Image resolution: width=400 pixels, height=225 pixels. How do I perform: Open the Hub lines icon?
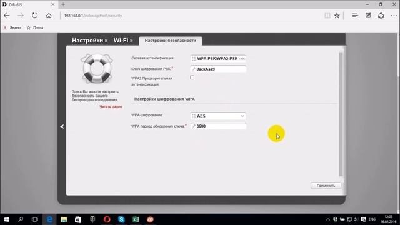click(355, 16)
